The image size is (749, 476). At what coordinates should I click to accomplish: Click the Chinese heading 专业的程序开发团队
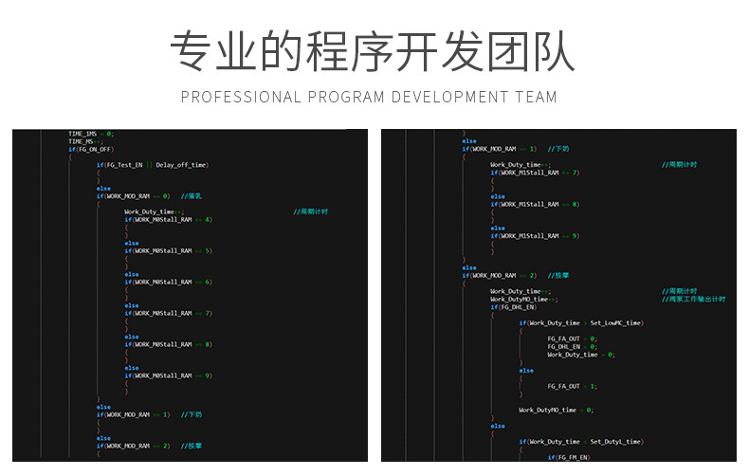(x=373, y=54)
